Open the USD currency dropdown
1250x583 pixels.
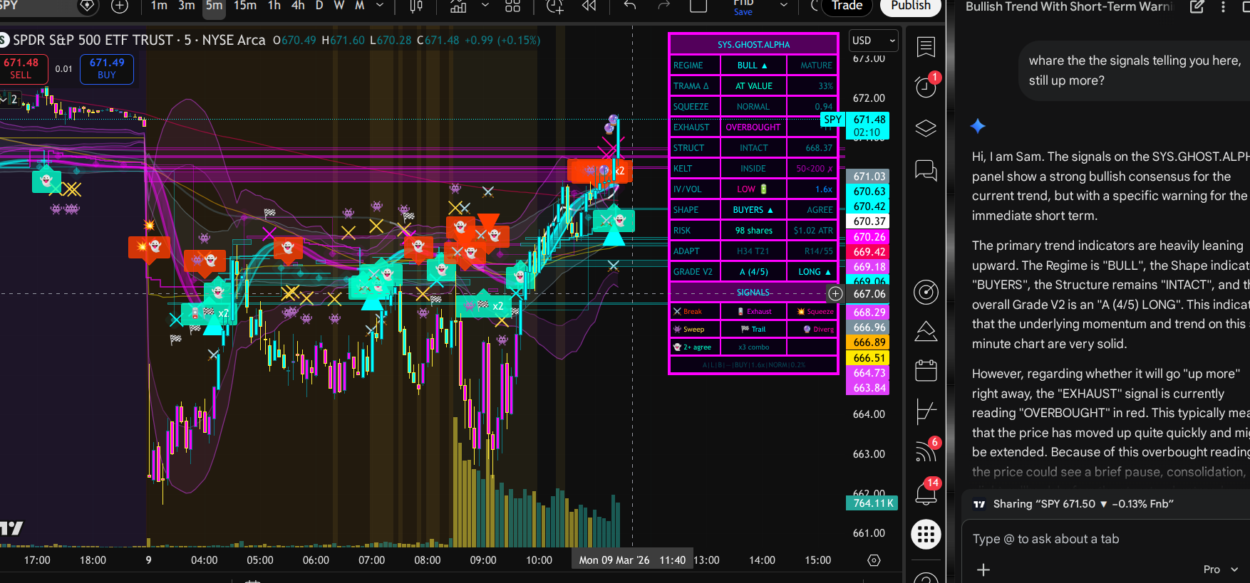tap(873, 41)
